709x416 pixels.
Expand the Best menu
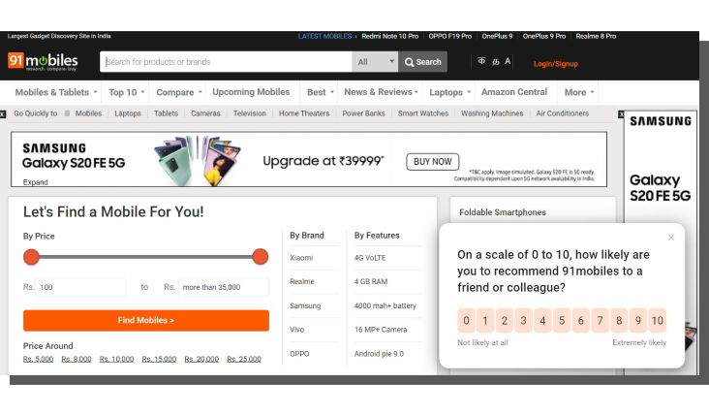[321, 92]
